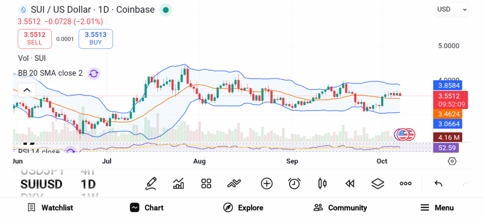The image size is (484, 218).
Task: Collapse the indicator legend with the chevron
Action: [26, 90]
